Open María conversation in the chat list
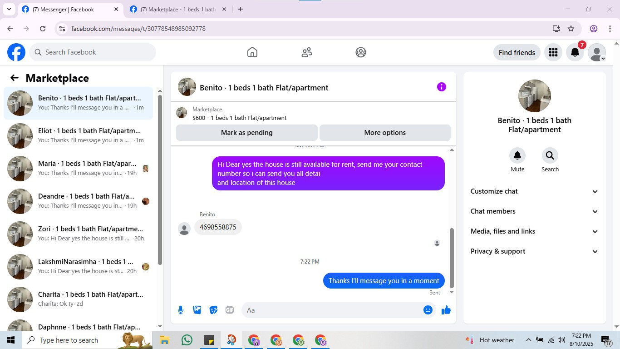This screenshot has height=349, width=620. coord(79,169)
